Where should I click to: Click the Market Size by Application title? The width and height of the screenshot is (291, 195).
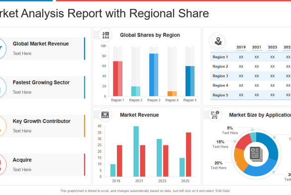(260, 115)
